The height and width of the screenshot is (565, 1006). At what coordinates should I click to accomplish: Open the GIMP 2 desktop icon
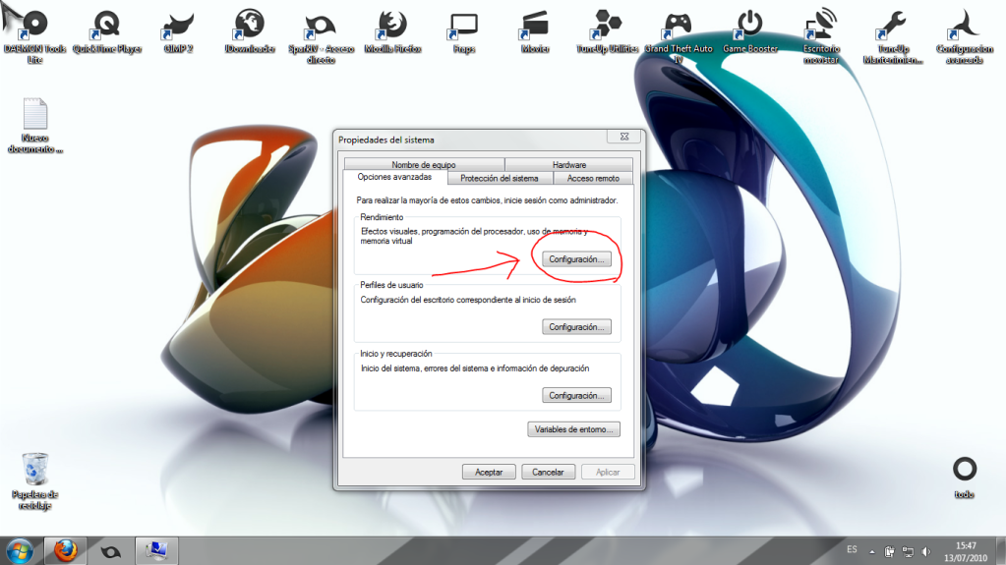(x=177, y=27)
